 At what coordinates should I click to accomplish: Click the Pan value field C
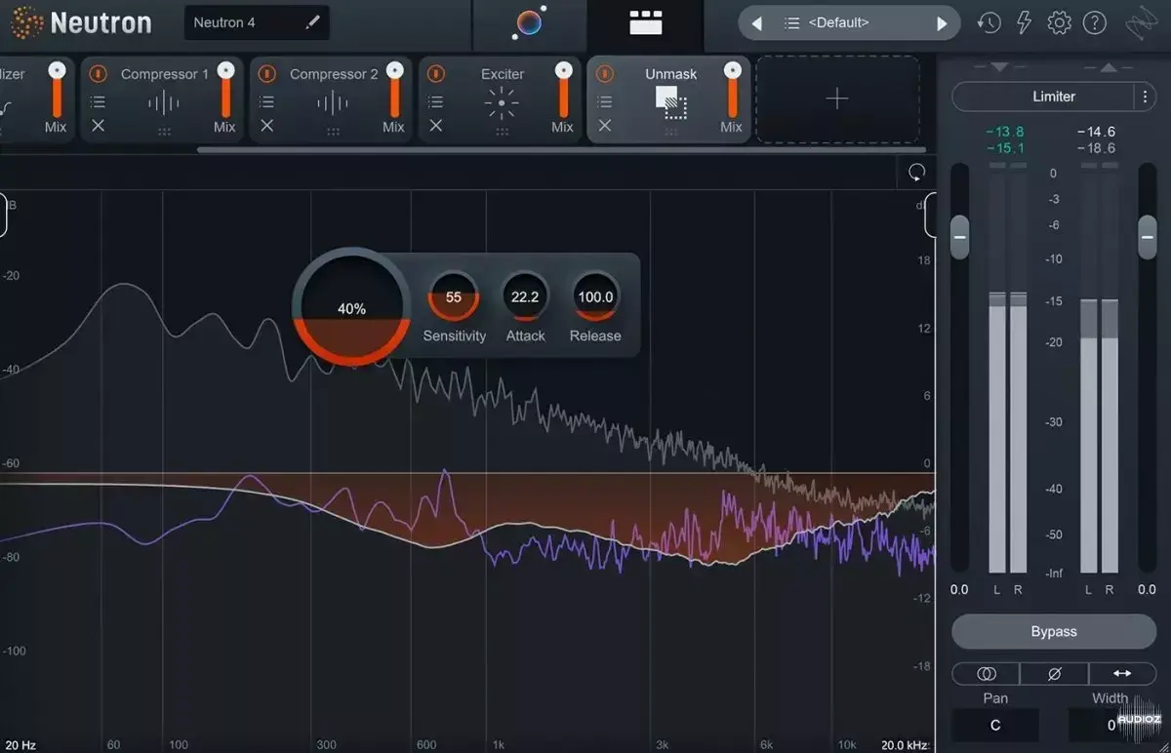995,725
